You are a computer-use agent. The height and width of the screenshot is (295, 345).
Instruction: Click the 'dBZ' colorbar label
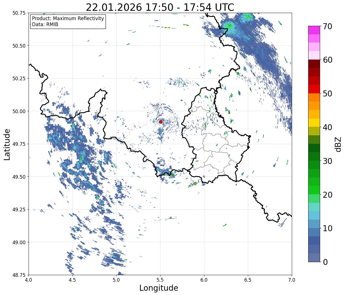(338, 144)
